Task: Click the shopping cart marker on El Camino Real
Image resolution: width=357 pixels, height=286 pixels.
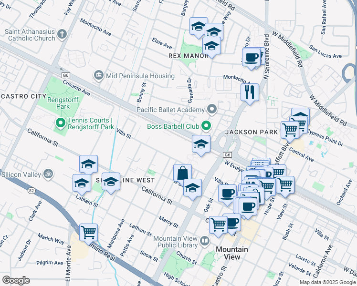Action: click(89, 233)
